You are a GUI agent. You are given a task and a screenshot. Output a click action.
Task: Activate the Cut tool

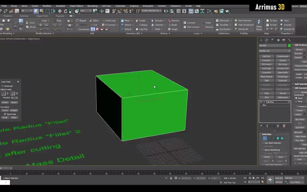pyautogui.click(x=95, y=25)
